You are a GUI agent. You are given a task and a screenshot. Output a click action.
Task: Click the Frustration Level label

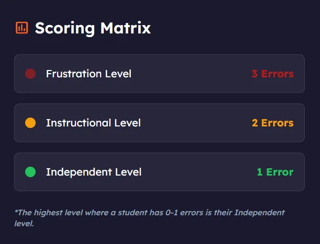(89, 74)
